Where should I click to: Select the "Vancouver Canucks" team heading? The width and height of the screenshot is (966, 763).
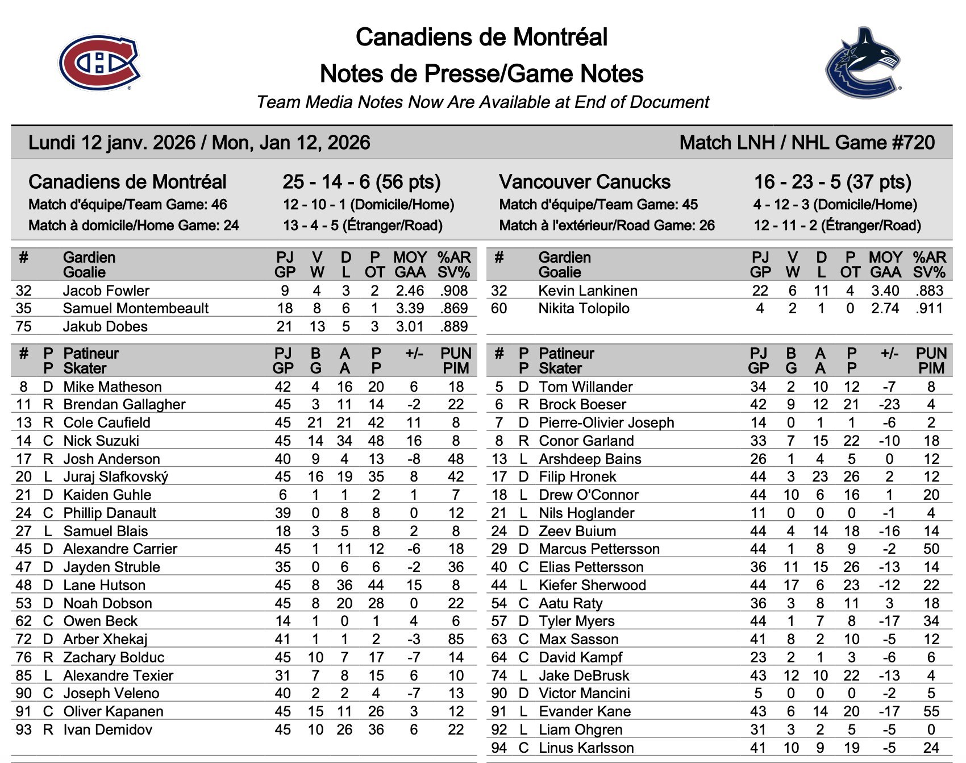tap(585, 182)
